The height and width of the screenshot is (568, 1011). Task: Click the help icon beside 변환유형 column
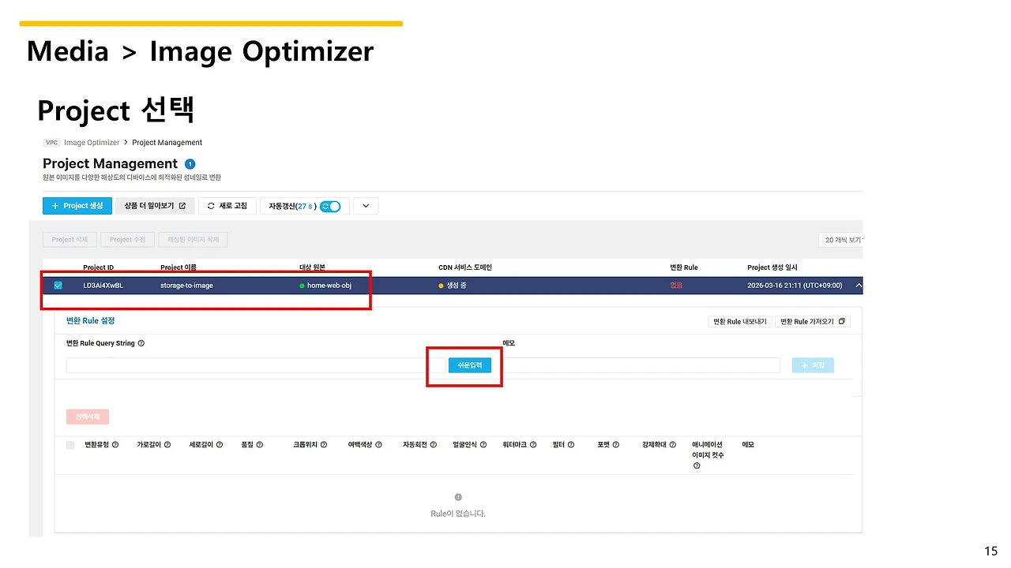point(115,445)
